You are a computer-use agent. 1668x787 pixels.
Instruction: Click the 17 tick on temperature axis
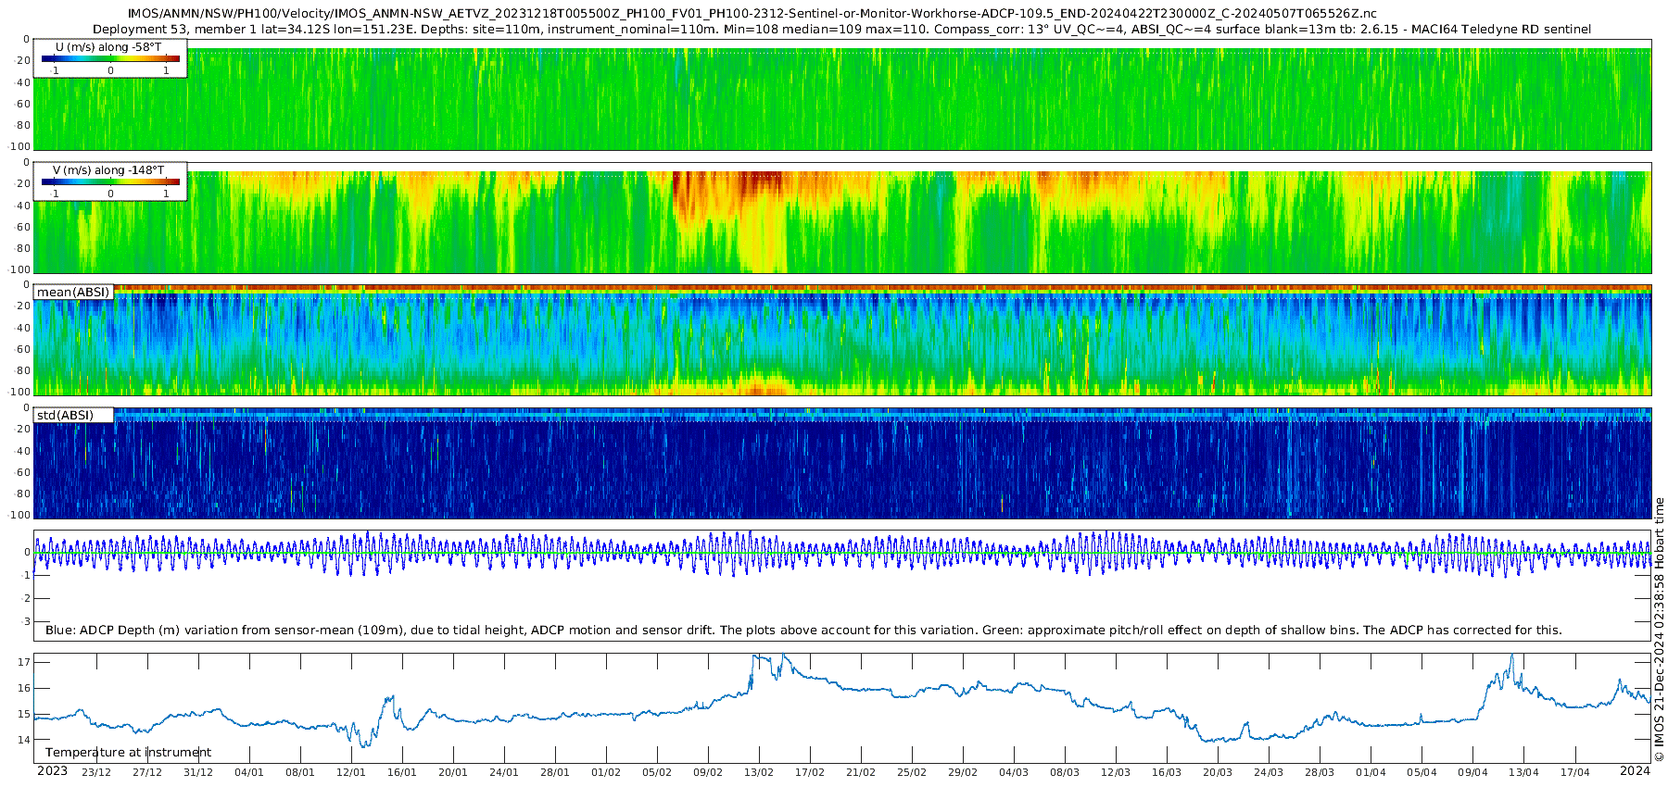[24, 663]
